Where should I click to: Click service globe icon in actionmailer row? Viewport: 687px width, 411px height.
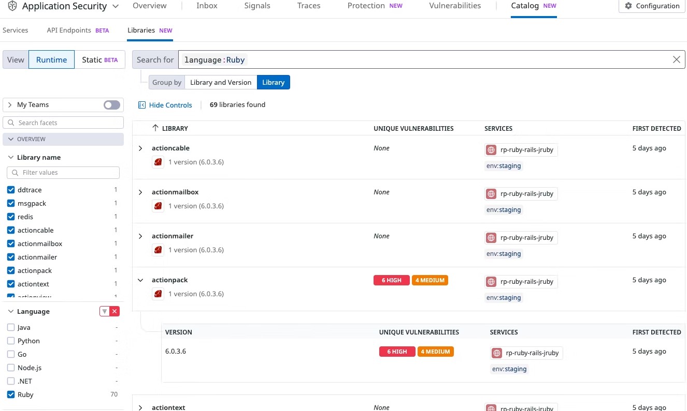(491, 238)
